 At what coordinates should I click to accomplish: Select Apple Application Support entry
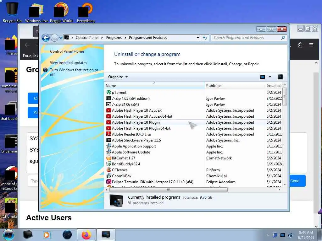193,146
